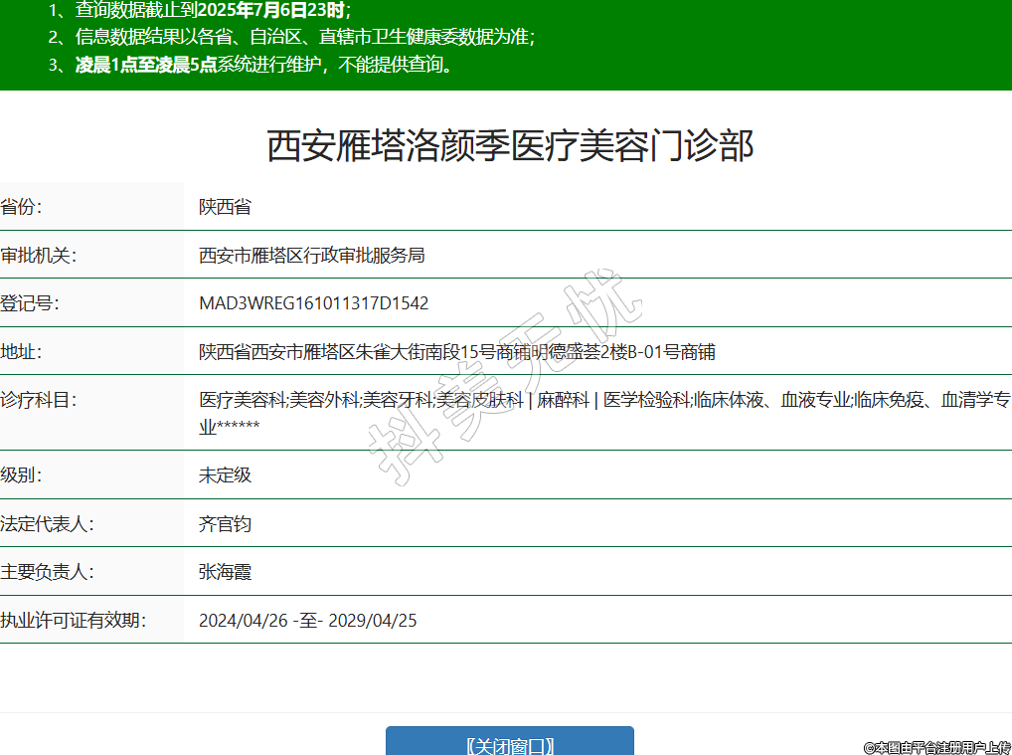Click the validity dates 2024/04/26 -至- 2029/04/25
Screen dimensions: 1012x755
(307, 621)
